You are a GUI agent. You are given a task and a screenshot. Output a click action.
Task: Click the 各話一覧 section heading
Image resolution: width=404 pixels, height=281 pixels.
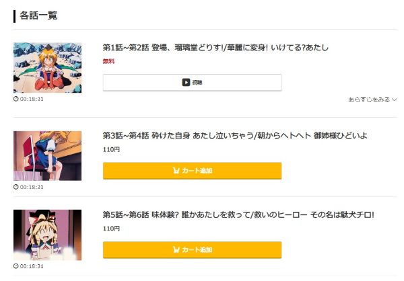click(x=38, y=15)
